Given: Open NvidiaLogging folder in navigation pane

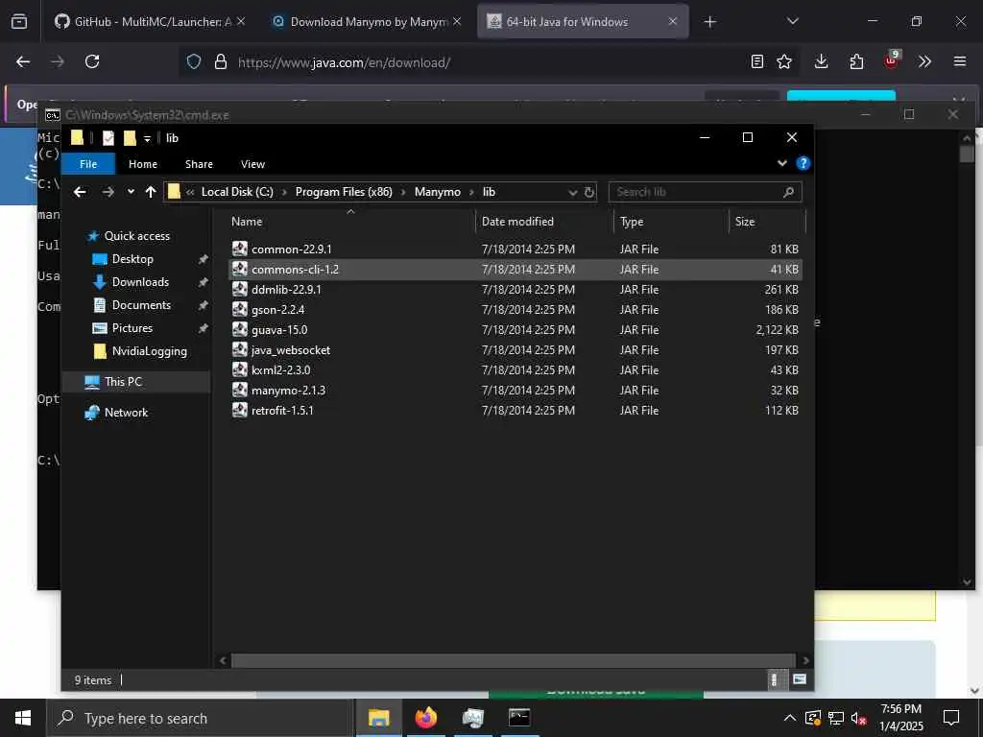Looking at the screenshot, I should 149,351.
